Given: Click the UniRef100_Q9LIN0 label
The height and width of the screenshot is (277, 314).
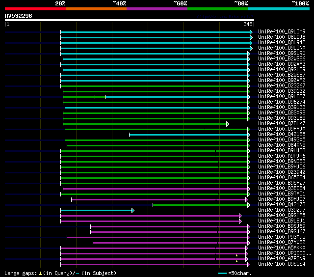Looking at the screenshot, I should (282, 48).
